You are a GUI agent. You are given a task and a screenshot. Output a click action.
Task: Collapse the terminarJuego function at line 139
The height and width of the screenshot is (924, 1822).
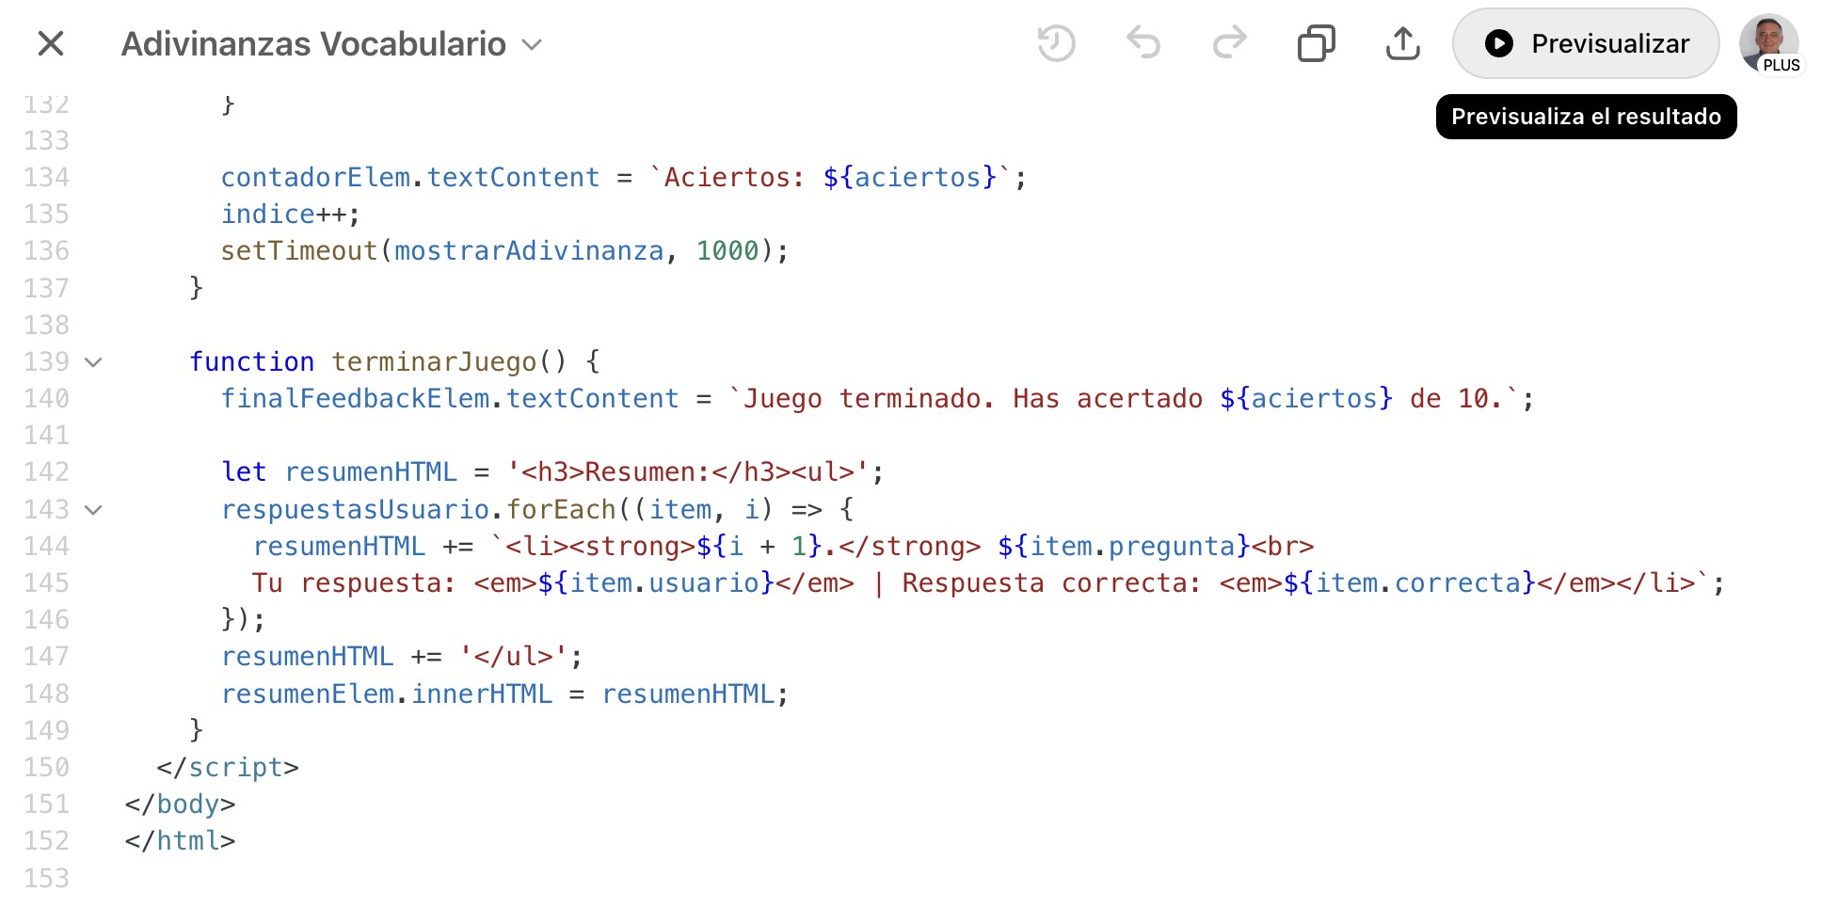[x=93, y=362]
